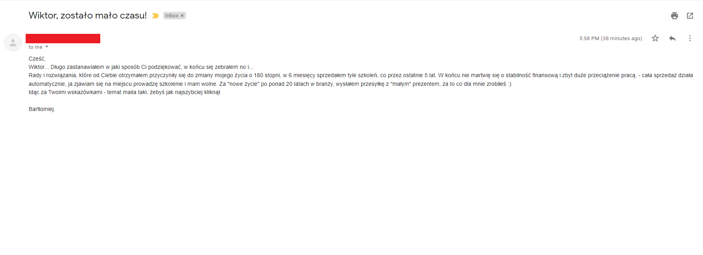Click the line starting "Idąc za Twoimi wskazówkami"
Image resolution: width=703 pixels, height=255 pixels.
(125, 92)
